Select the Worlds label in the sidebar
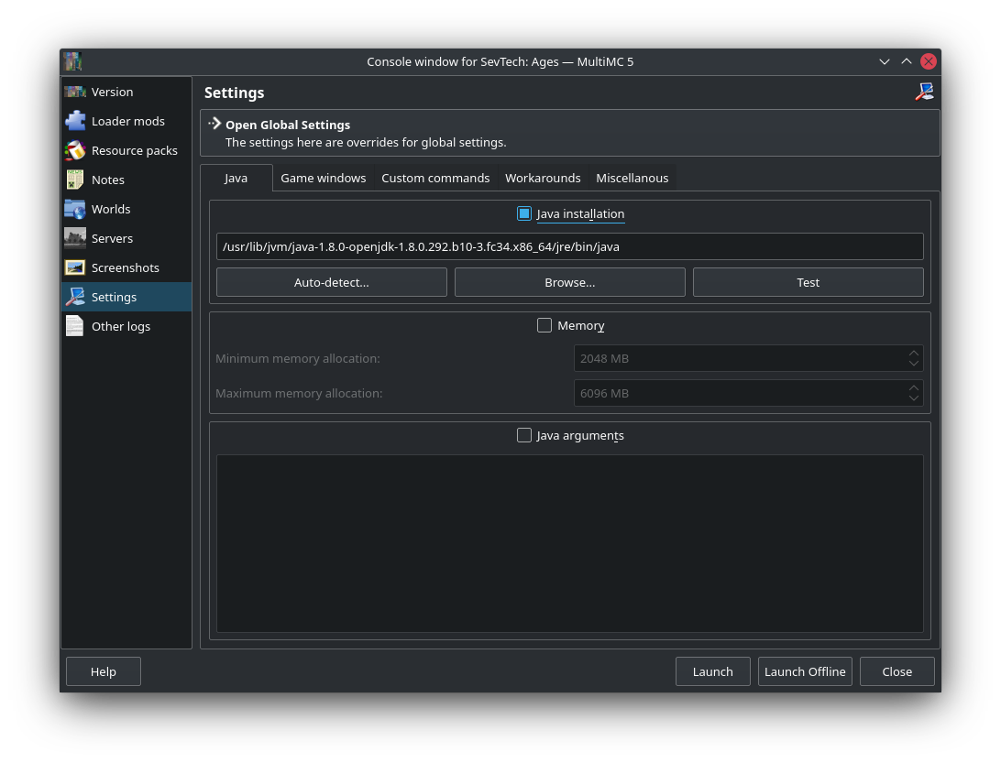This screenshot has height=763, width=1001. 111,209
